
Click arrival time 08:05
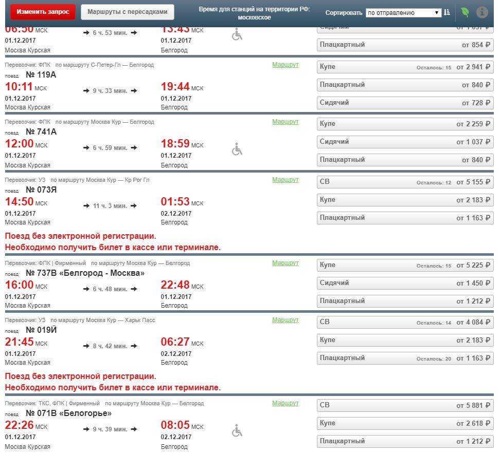175,425
